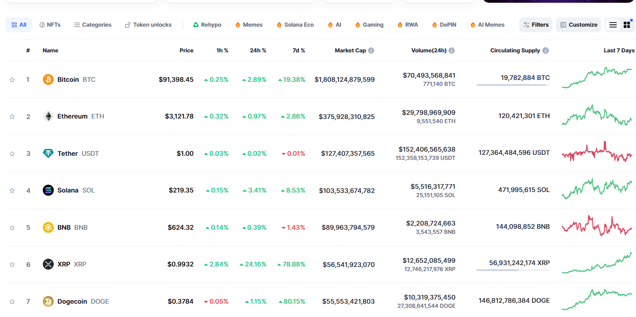Select the NFTs tab
The image size is (636, 317).
(x=50, y=25)
